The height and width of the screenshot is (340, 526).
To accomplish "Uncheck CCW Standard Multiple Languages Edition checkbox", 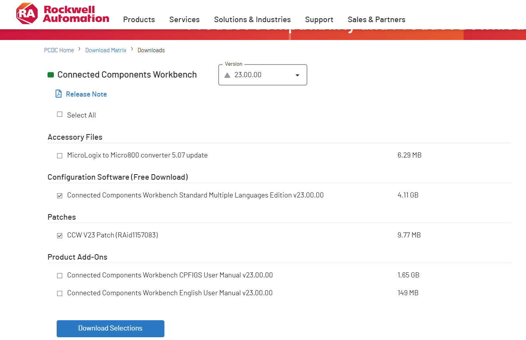I will pyautogui.click(x=60, y=196).
